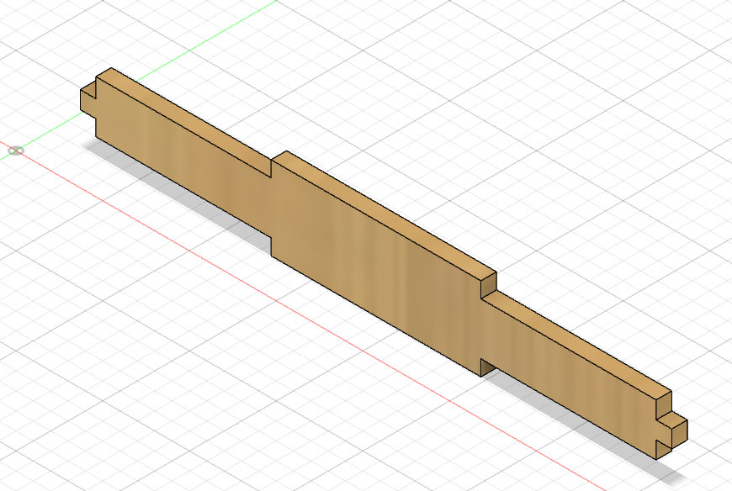Select the front face of the left tenon

point(88,104)
